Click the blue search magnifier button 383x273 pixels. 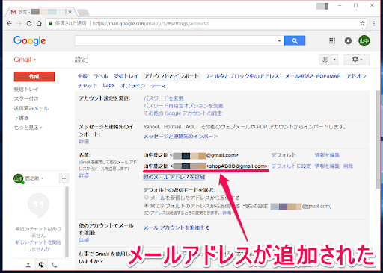(295, 41)
